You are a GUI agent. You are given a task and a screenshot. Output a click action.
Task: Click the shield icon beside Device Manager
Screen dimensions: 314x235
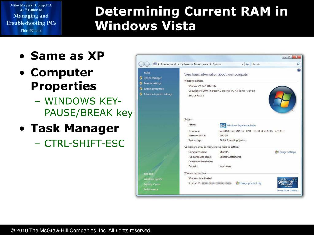(141, 78)
